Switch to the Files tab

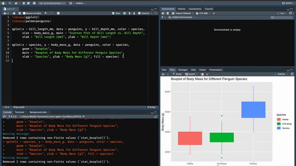click(x=164, y=70)
